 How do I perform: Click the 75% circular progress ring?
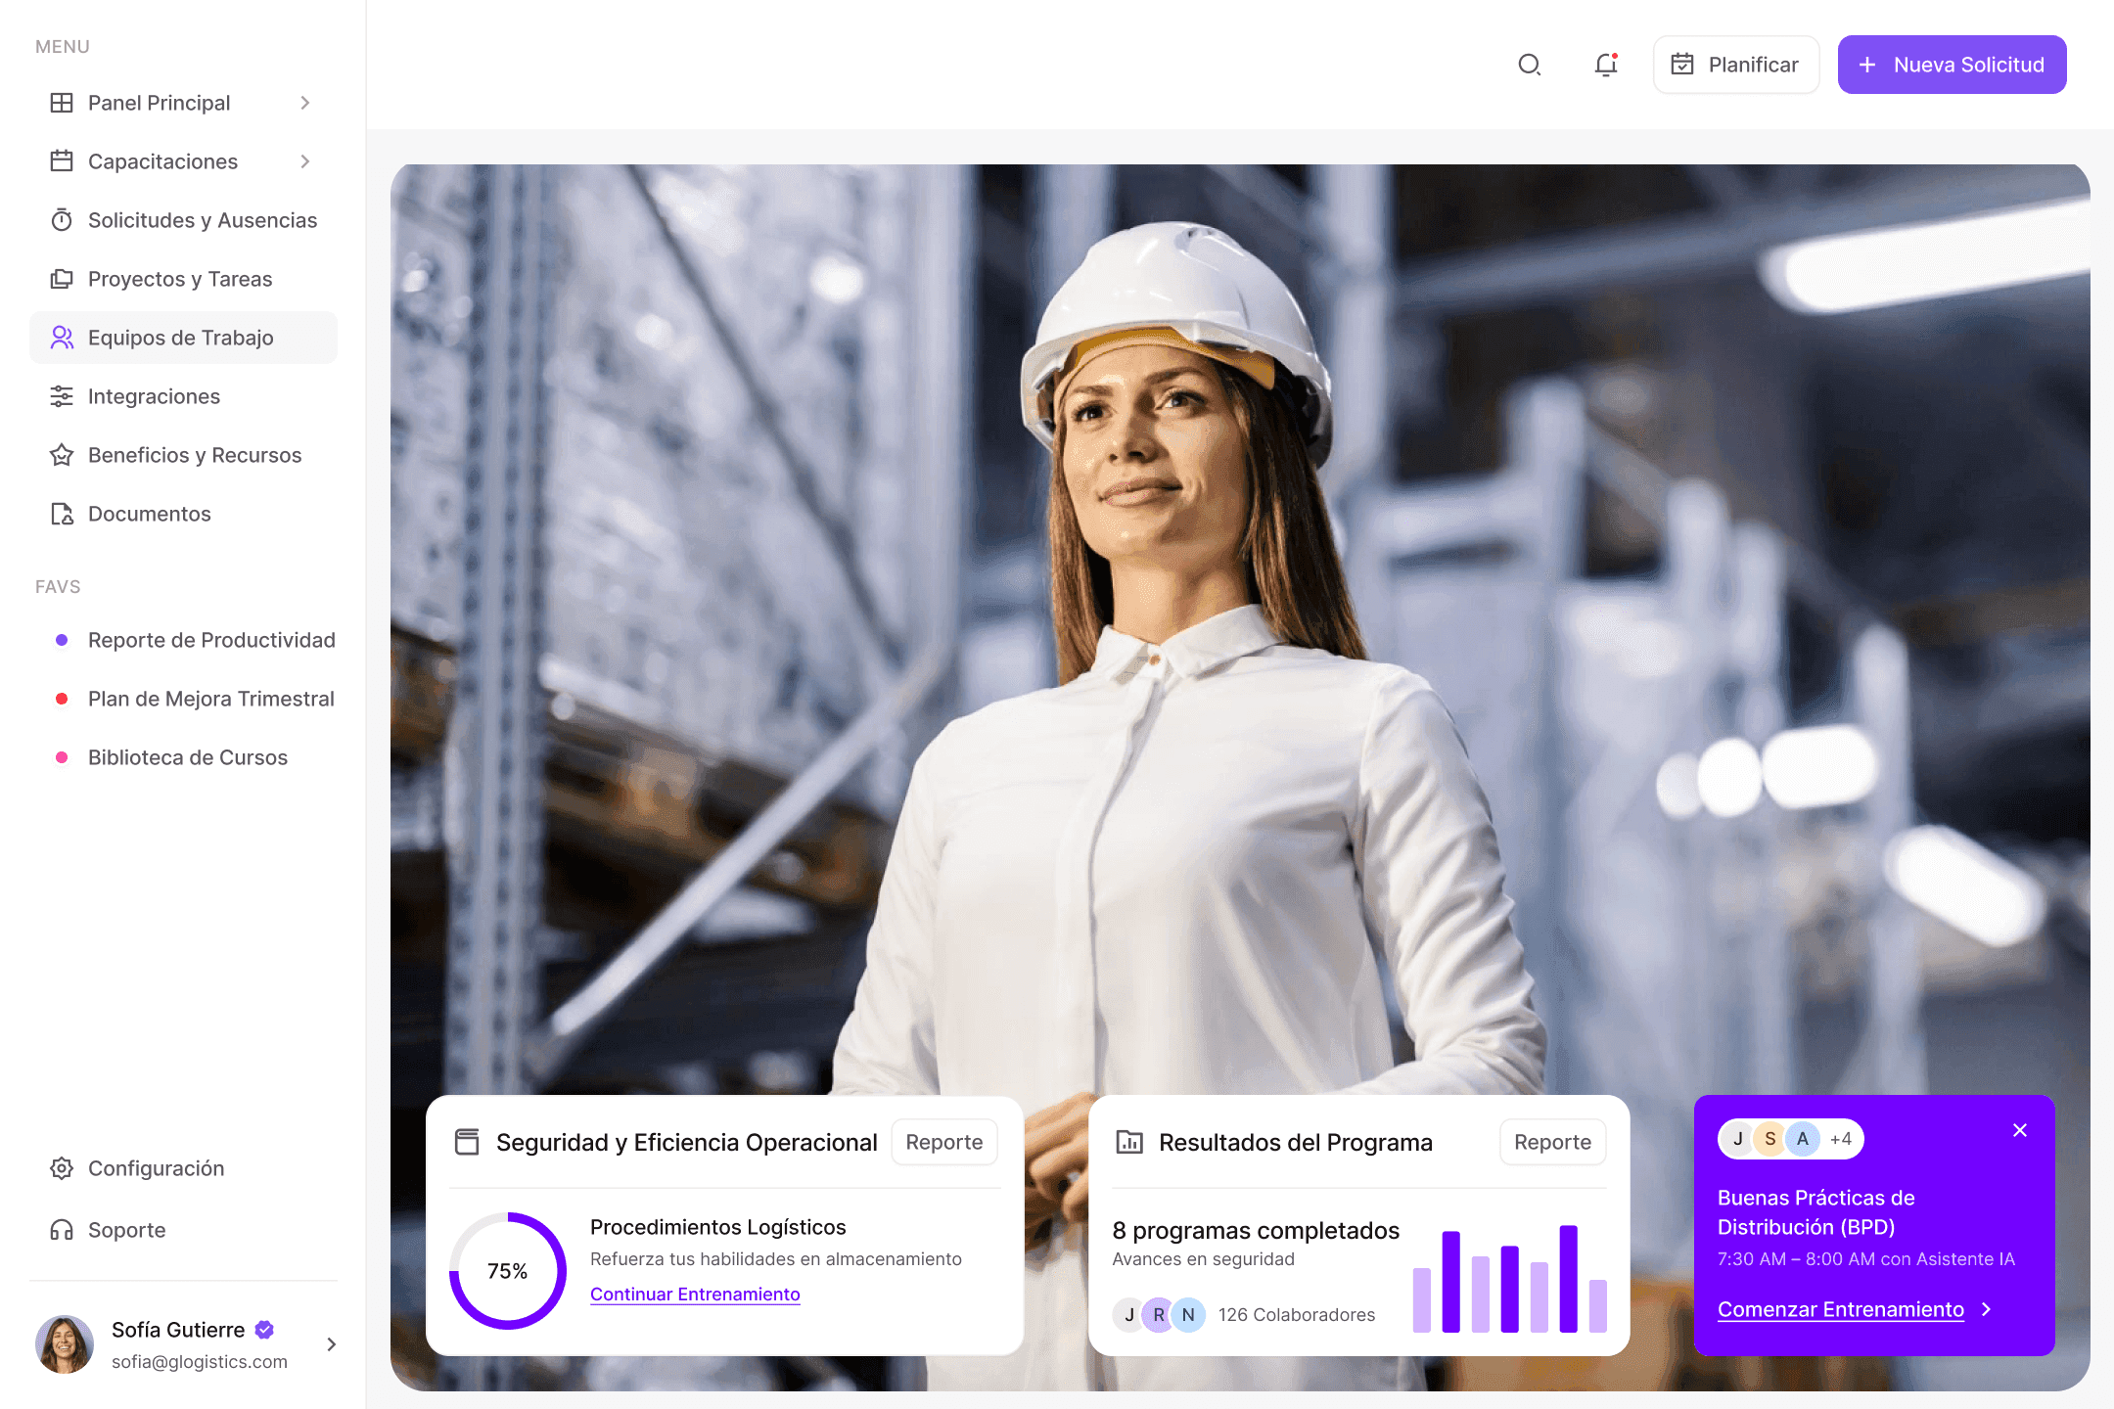508,1271
